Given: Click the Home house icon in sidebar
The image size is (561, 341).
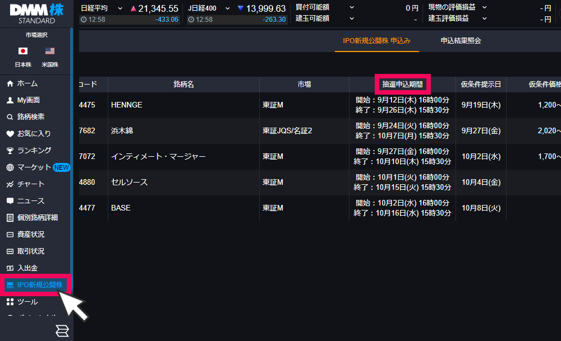Looking at the screenshot, I should [x=10, y=83].
